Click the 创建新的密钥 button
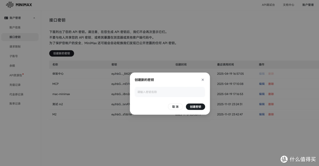This screenshot has width=319, height=166. [x=62, y=53]
